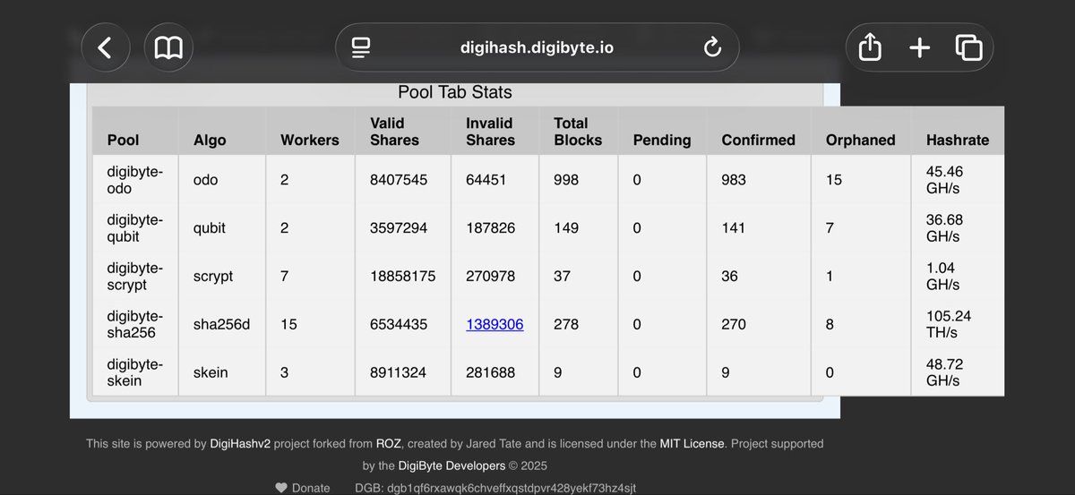Tap the Safari back arrow
This screenshot has width=1075, height=495.
click(106, 47)
